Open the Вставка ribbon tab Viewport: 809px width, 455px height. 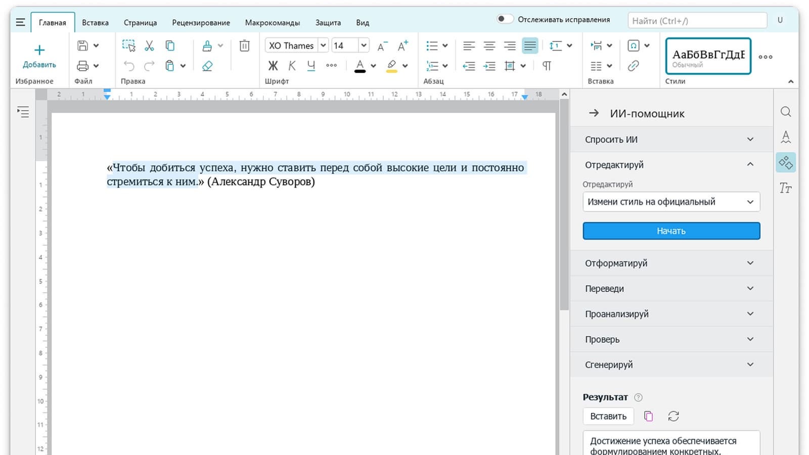coord(95,23)
